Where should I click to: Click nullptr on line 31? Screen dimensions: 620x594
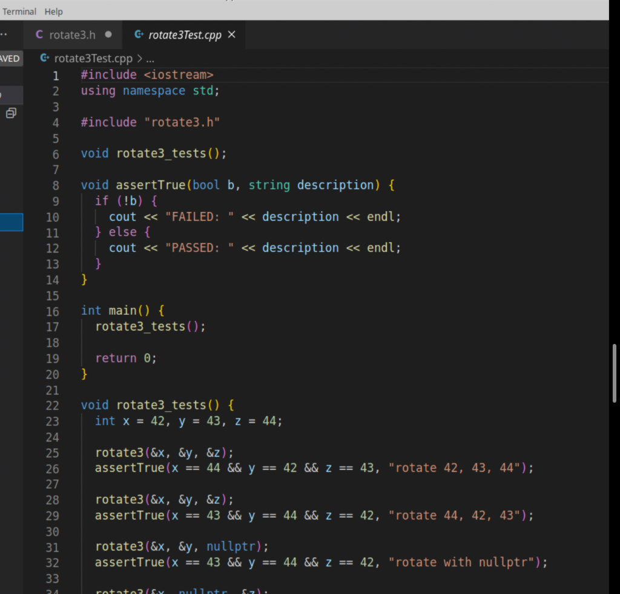[x=231, y=547]
